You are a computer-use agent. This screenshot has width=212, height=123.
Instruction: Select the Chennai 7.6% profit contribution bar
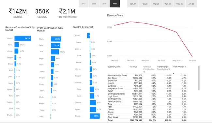point(53,65)
